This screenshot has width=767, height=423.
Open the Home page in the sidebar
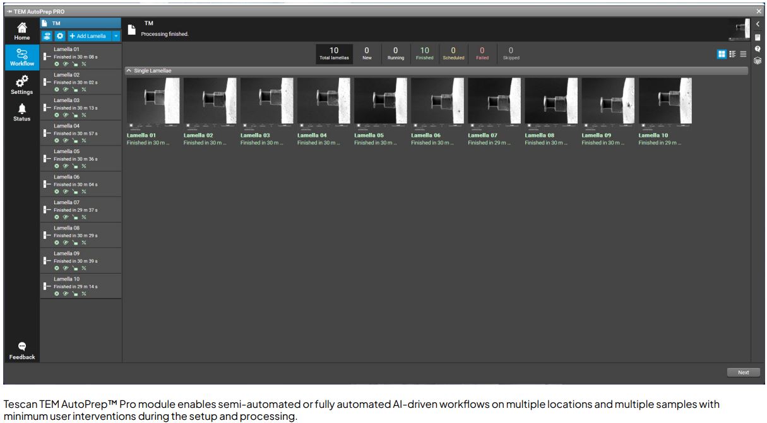[22, 31]
